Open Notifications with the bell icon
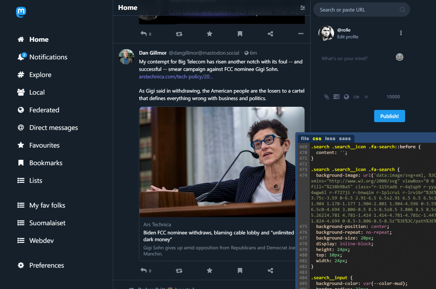This screenshot has width=436, height=289. point(21,57)
